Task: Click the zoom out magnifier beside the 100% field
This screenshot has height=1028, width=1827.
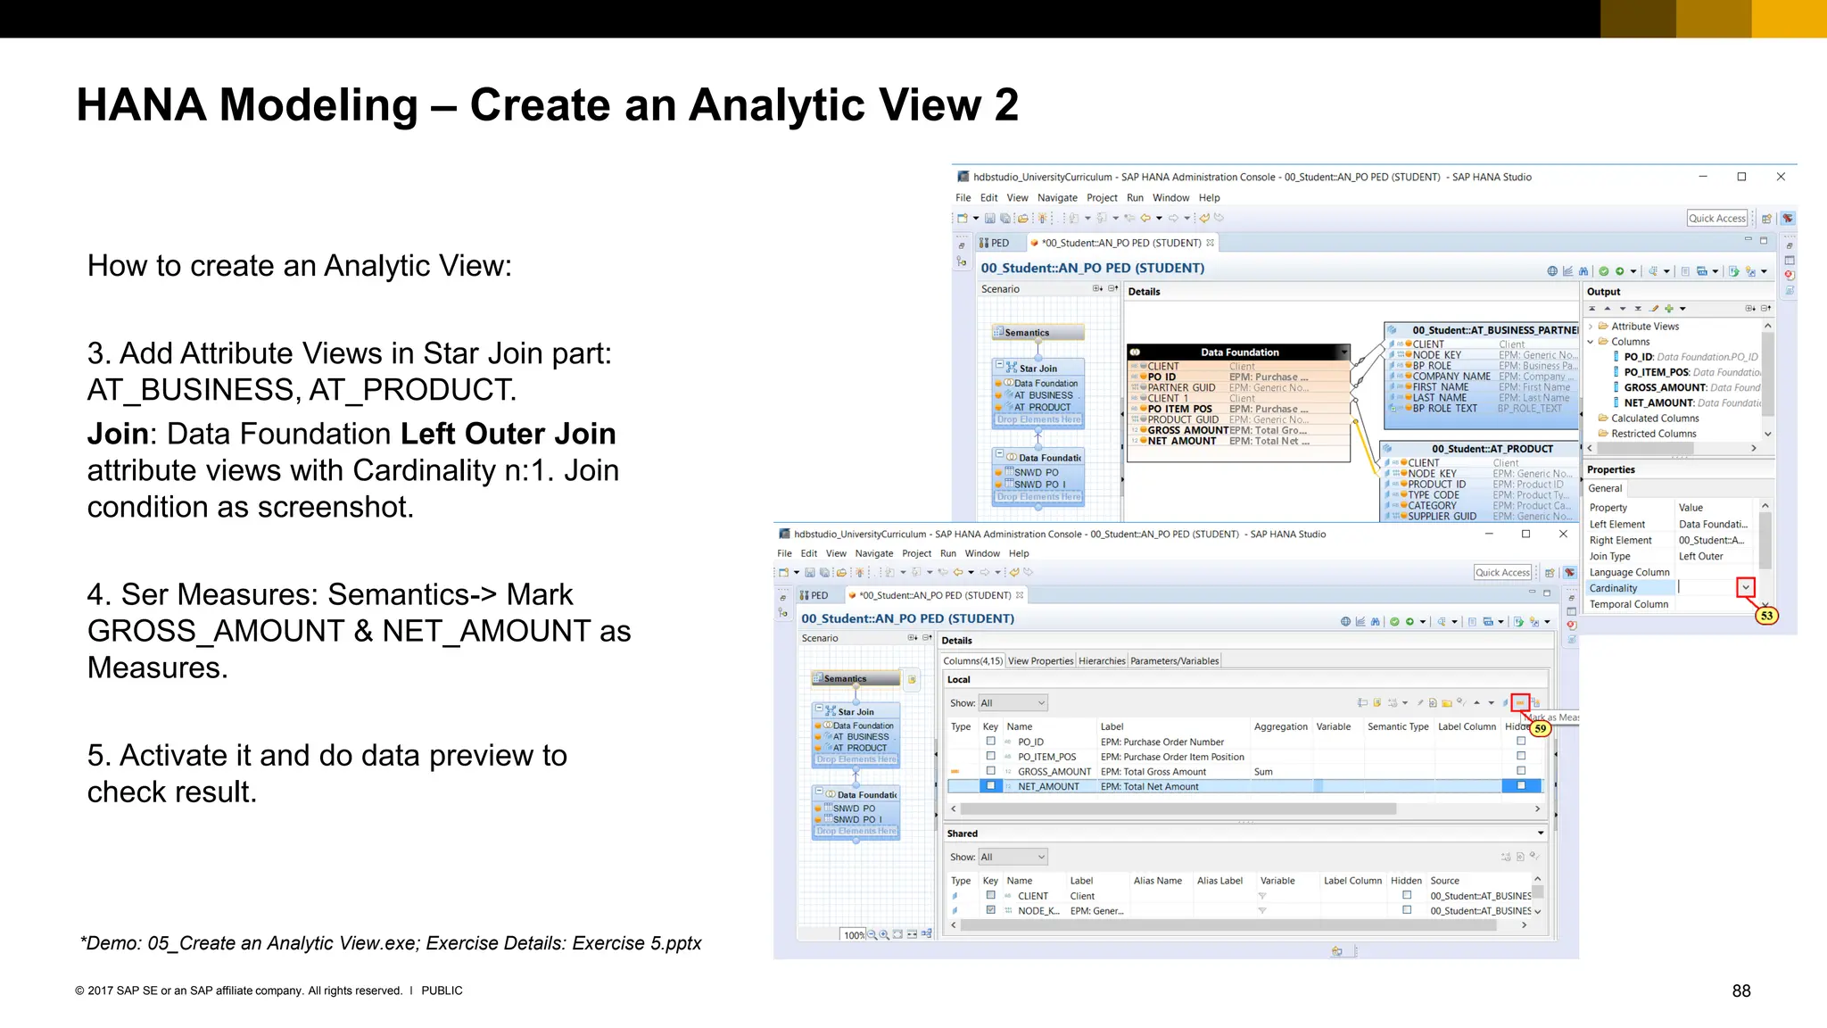Action: (872, 934)
